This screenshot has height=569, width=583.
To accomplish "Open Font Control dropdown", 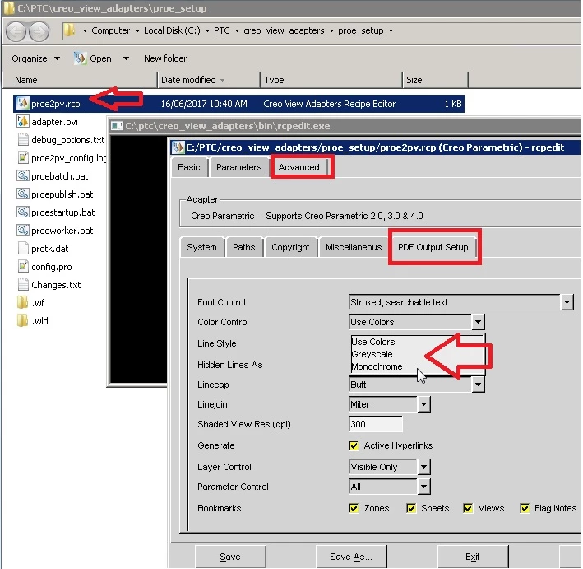I will coord(567,302).
